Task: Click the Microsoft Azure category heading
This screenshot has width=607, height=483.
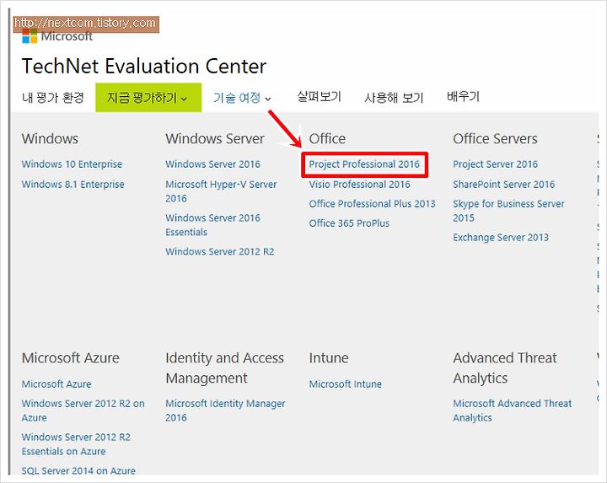Action: pyautogui.click(x=71, y=357)
